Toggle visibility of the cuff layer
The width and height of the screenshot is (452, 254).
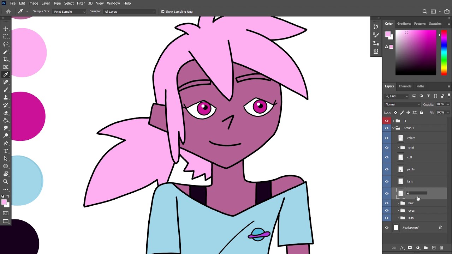[387, 157]
